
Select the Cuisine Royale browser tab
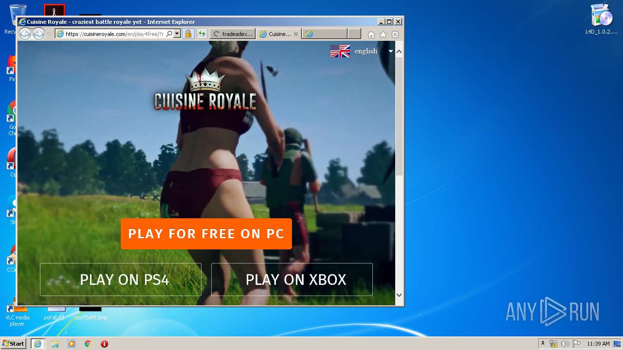point(275,34)
